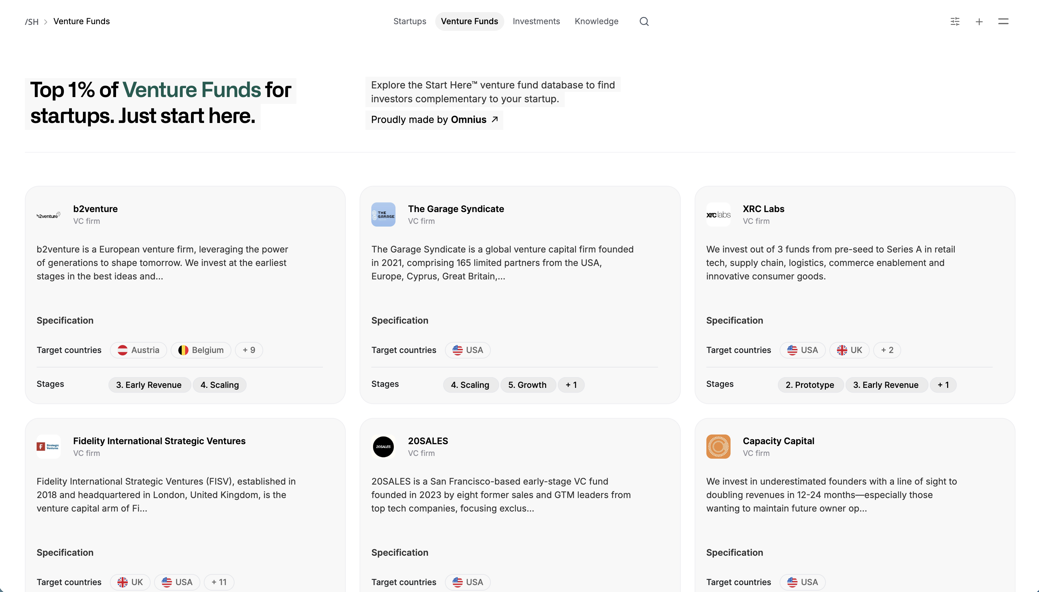Open the hamburger menu icon
Screen dimensions: 1039x592
pos(1003,21)
